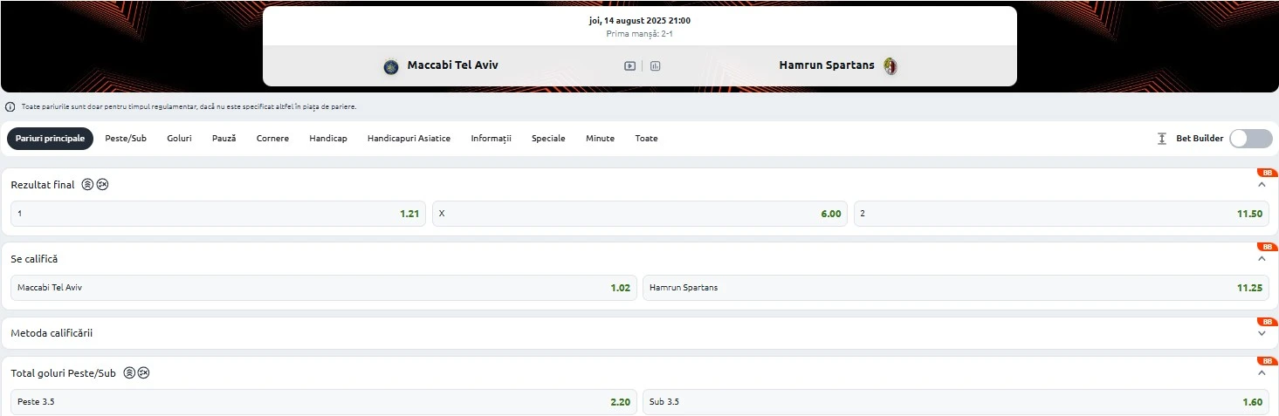Click the Bet Builder icon beside its label
This screenshot has width=1279, height=416.
pos(1161,139)
